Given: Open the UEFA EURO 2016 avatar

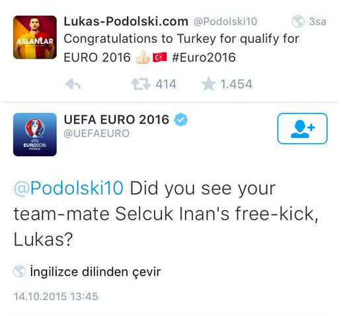Looking at the screenshot, I should pyautogui.click(x=35, y=135).
